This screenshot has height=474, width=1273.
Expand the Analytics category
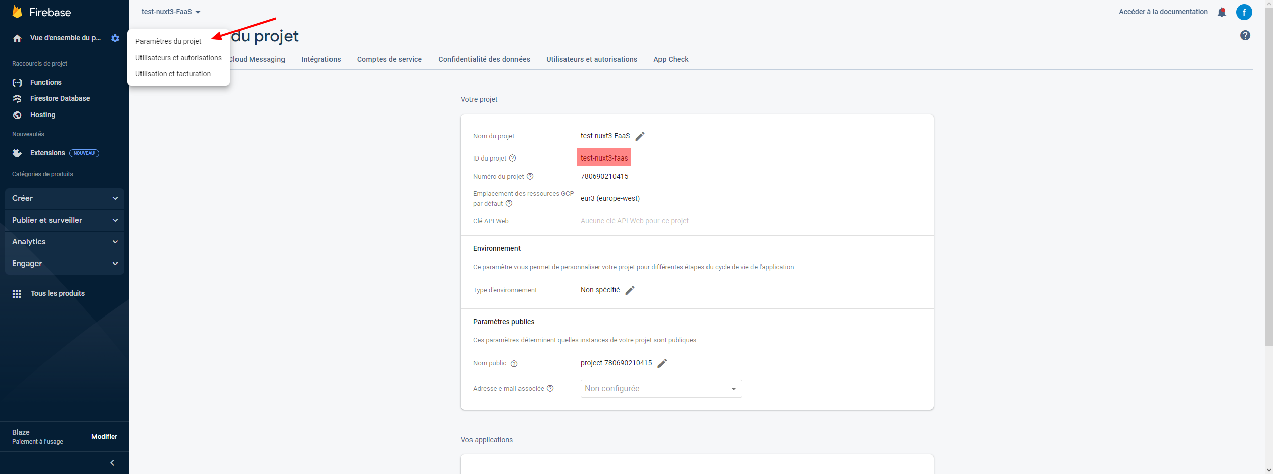coord(65,242)
